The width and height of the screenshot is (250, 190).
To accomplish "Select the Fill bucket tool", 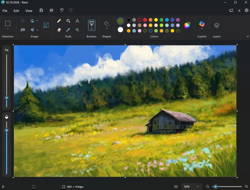I will (x=68, y=21).
